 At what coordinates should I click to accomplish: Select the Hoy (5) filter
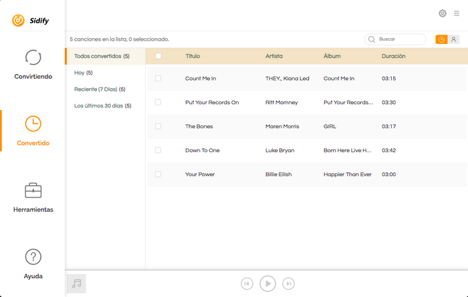tap(84, 73)
